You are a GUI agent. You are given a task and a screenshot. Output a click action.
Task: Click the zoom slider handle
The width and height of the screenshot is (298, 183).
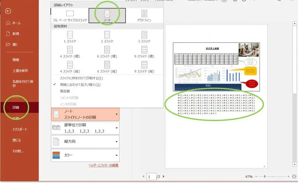coord(265,176)
